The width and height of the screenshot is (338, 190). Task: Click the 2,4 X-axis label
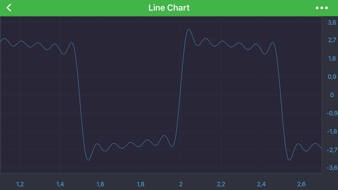point(261,184)
